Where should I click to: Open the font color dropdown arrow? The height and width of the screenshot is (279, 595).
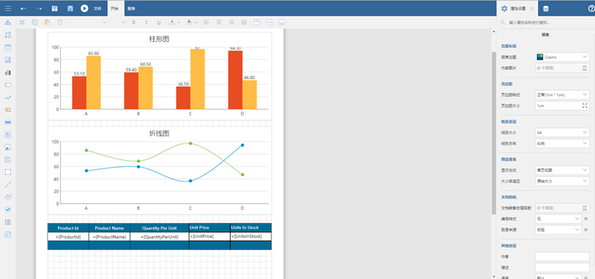(x=179, y=22)
